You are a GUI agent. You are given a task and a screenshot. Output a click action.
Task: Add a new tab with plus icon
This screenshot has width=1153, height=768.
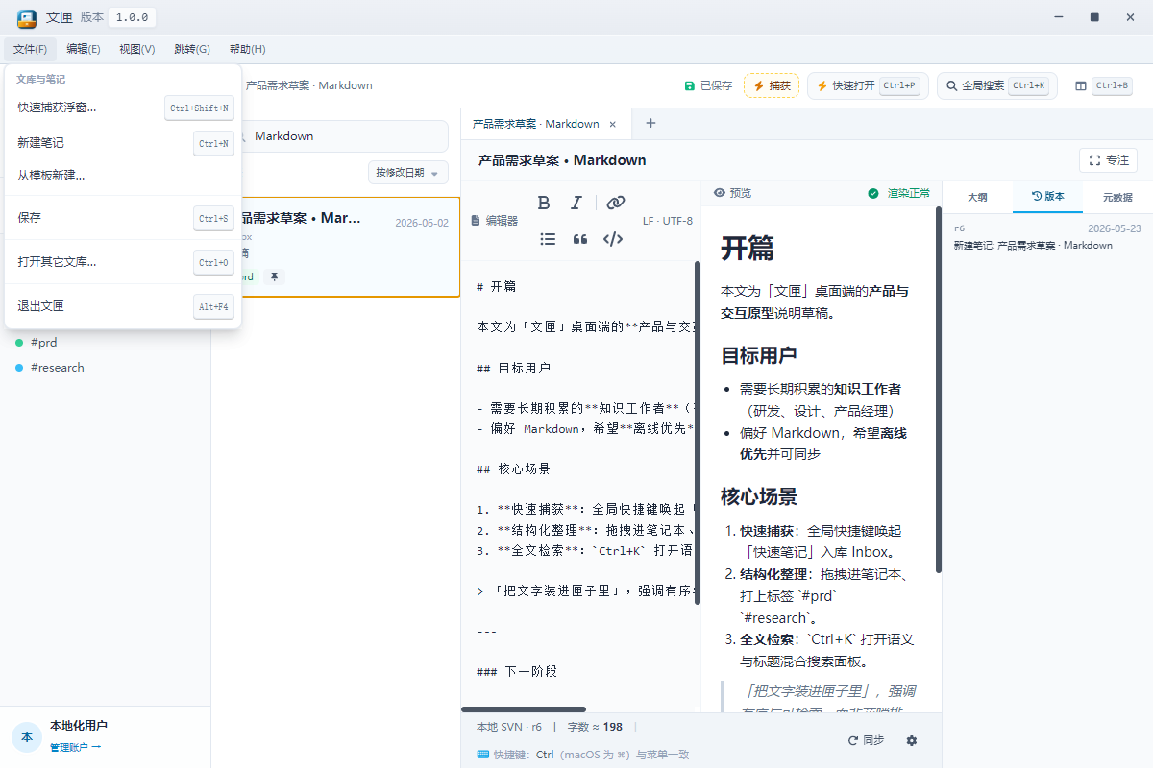650,123
